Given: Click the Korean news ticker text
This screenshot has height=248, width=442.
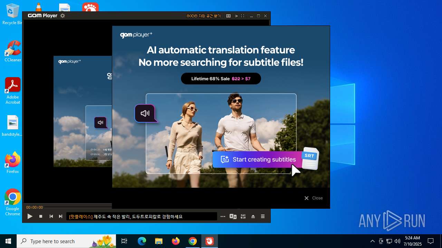Looking at the screenshot, I should (x=126, y=217).
